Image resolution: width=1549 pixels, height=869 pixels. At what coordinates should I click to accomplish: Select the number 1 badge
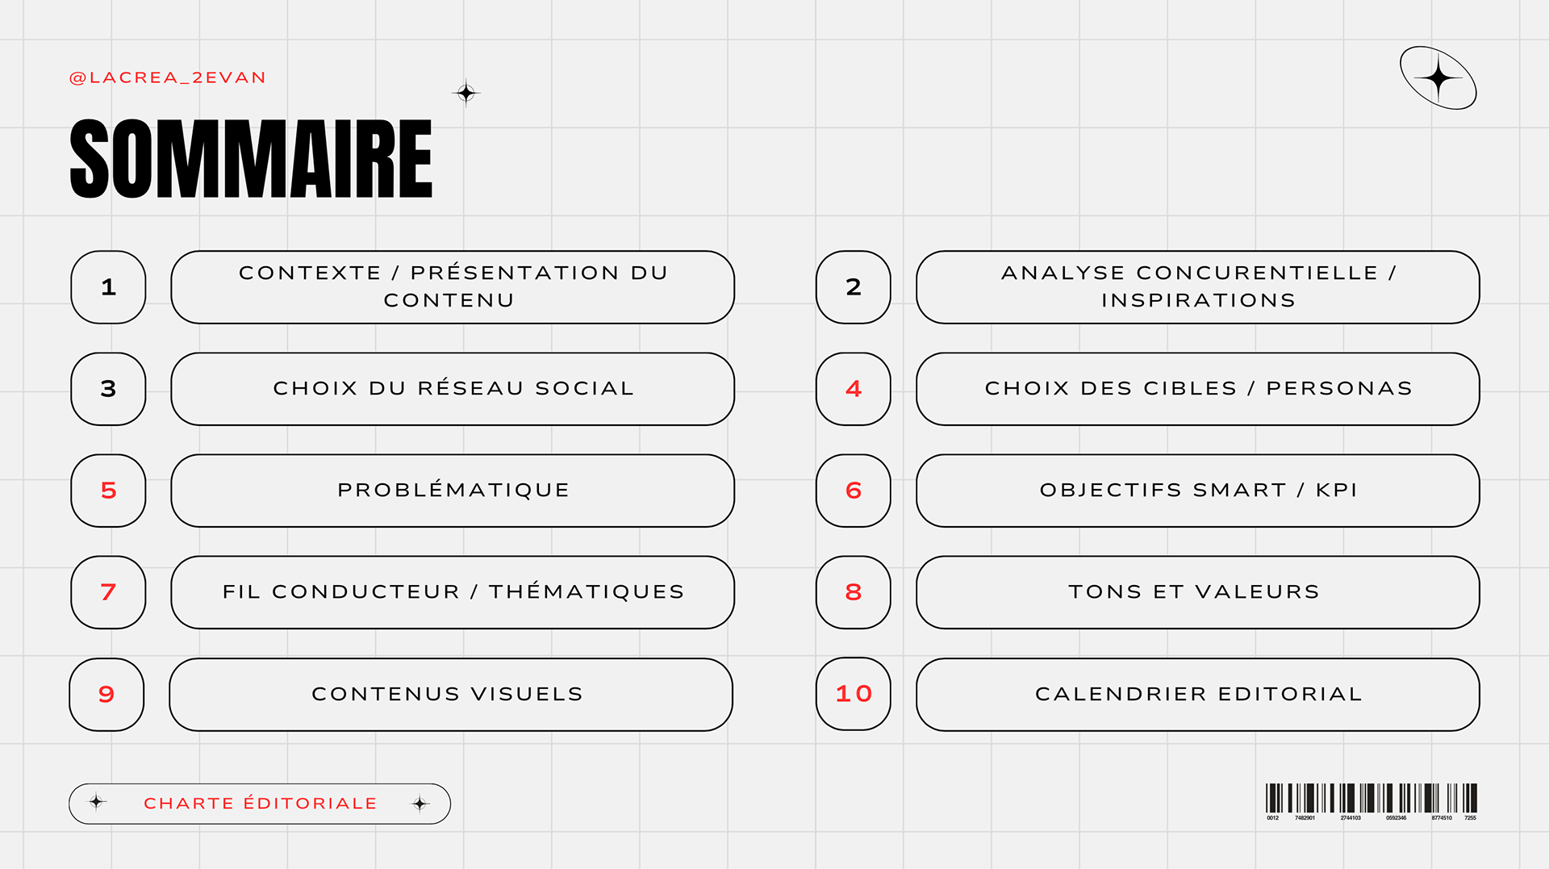click(108, 287)
